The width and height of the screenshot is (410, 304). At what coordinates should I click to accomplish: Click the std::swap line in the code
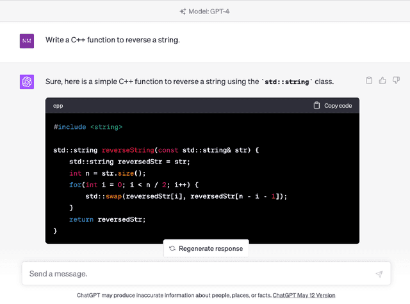click(186, 196)
